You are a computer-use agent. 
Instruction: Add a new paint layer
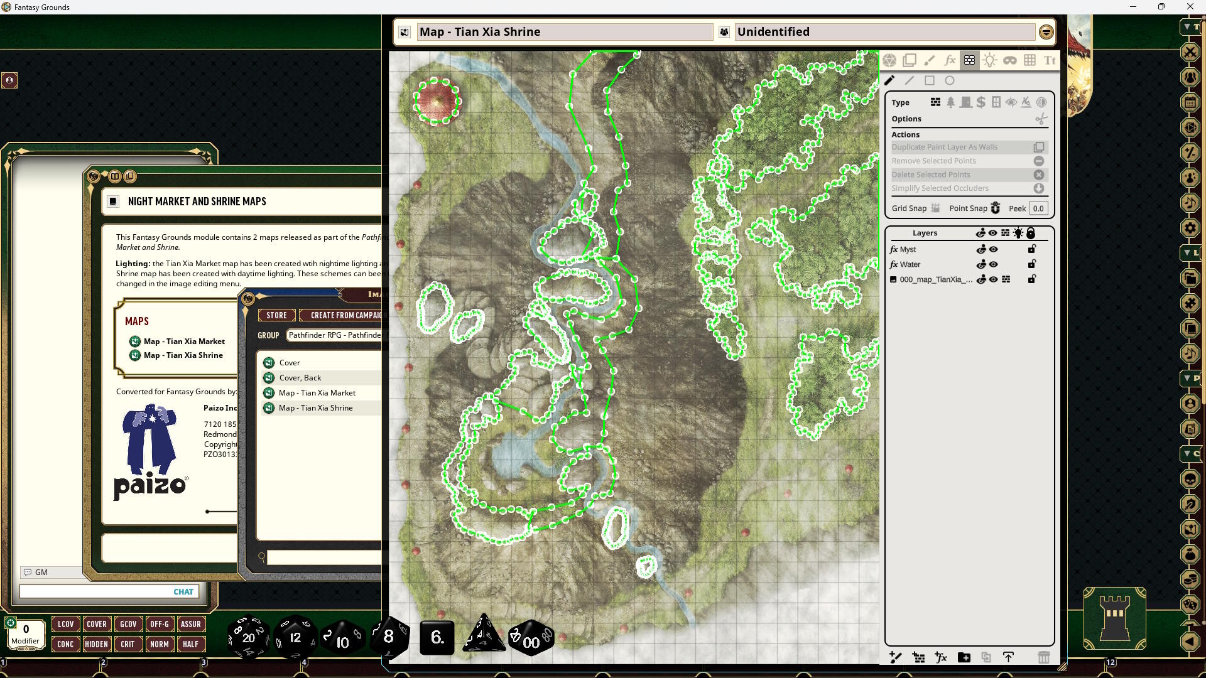[896, 657]
